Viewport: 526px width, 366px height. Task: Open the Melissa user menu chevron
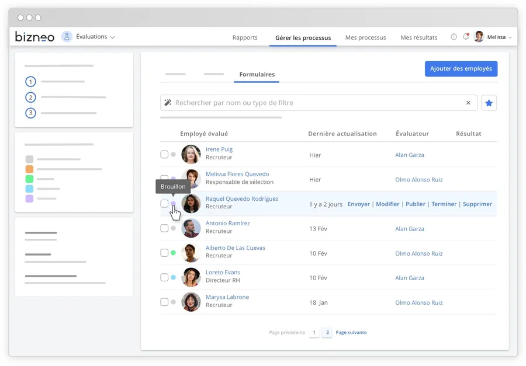(x=510, y=37)
